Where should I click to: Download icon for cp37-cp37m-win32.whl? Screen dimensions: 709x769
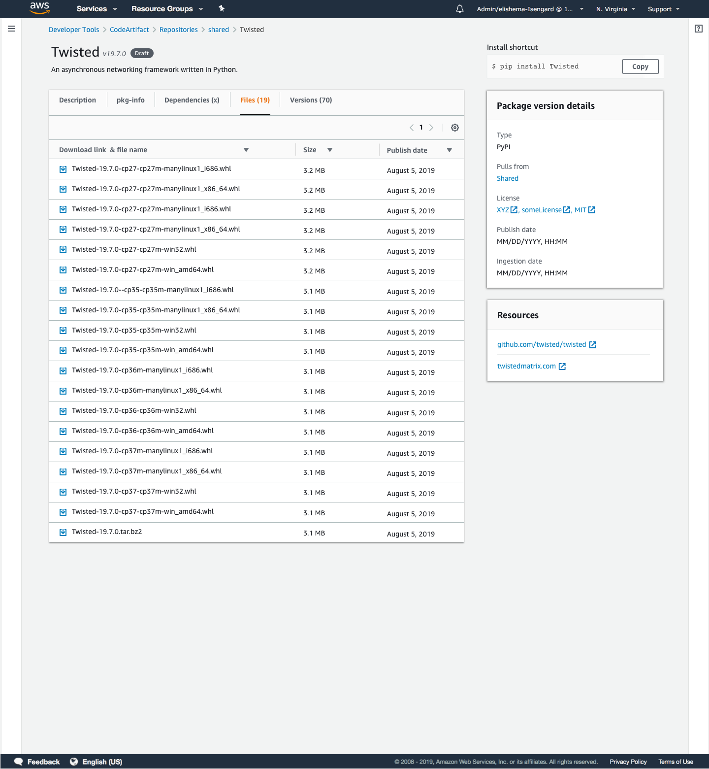(63, 492)
